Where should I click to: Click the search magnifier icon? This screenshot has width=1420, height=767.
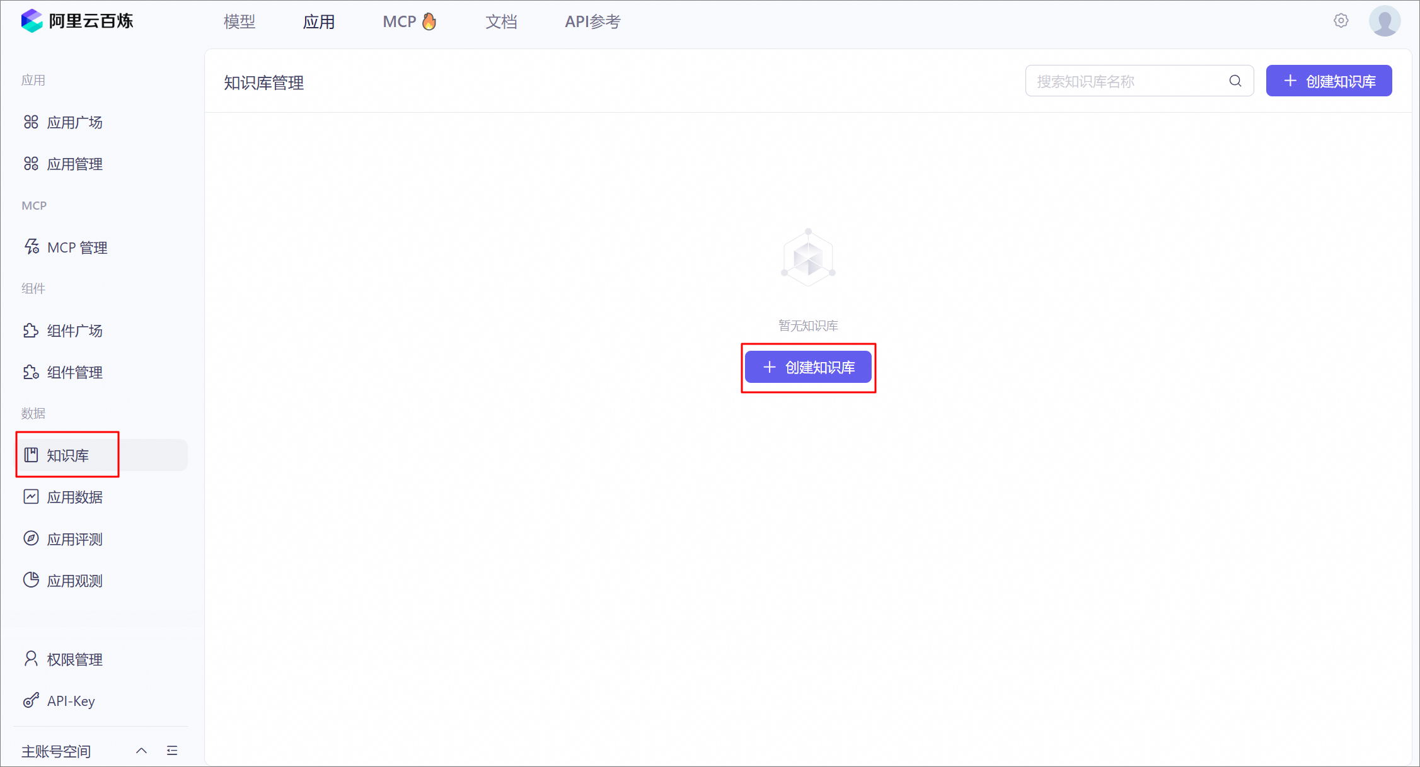(x=1235, y=81)
